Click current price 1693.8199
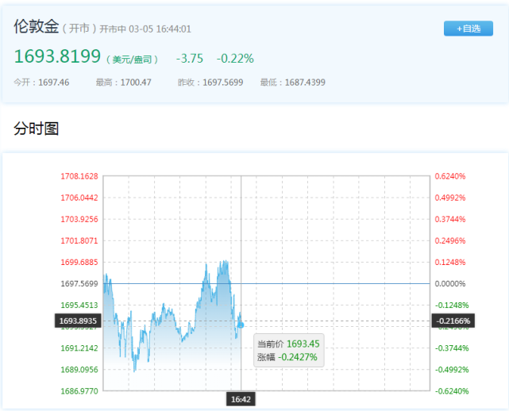 (57, 56)
